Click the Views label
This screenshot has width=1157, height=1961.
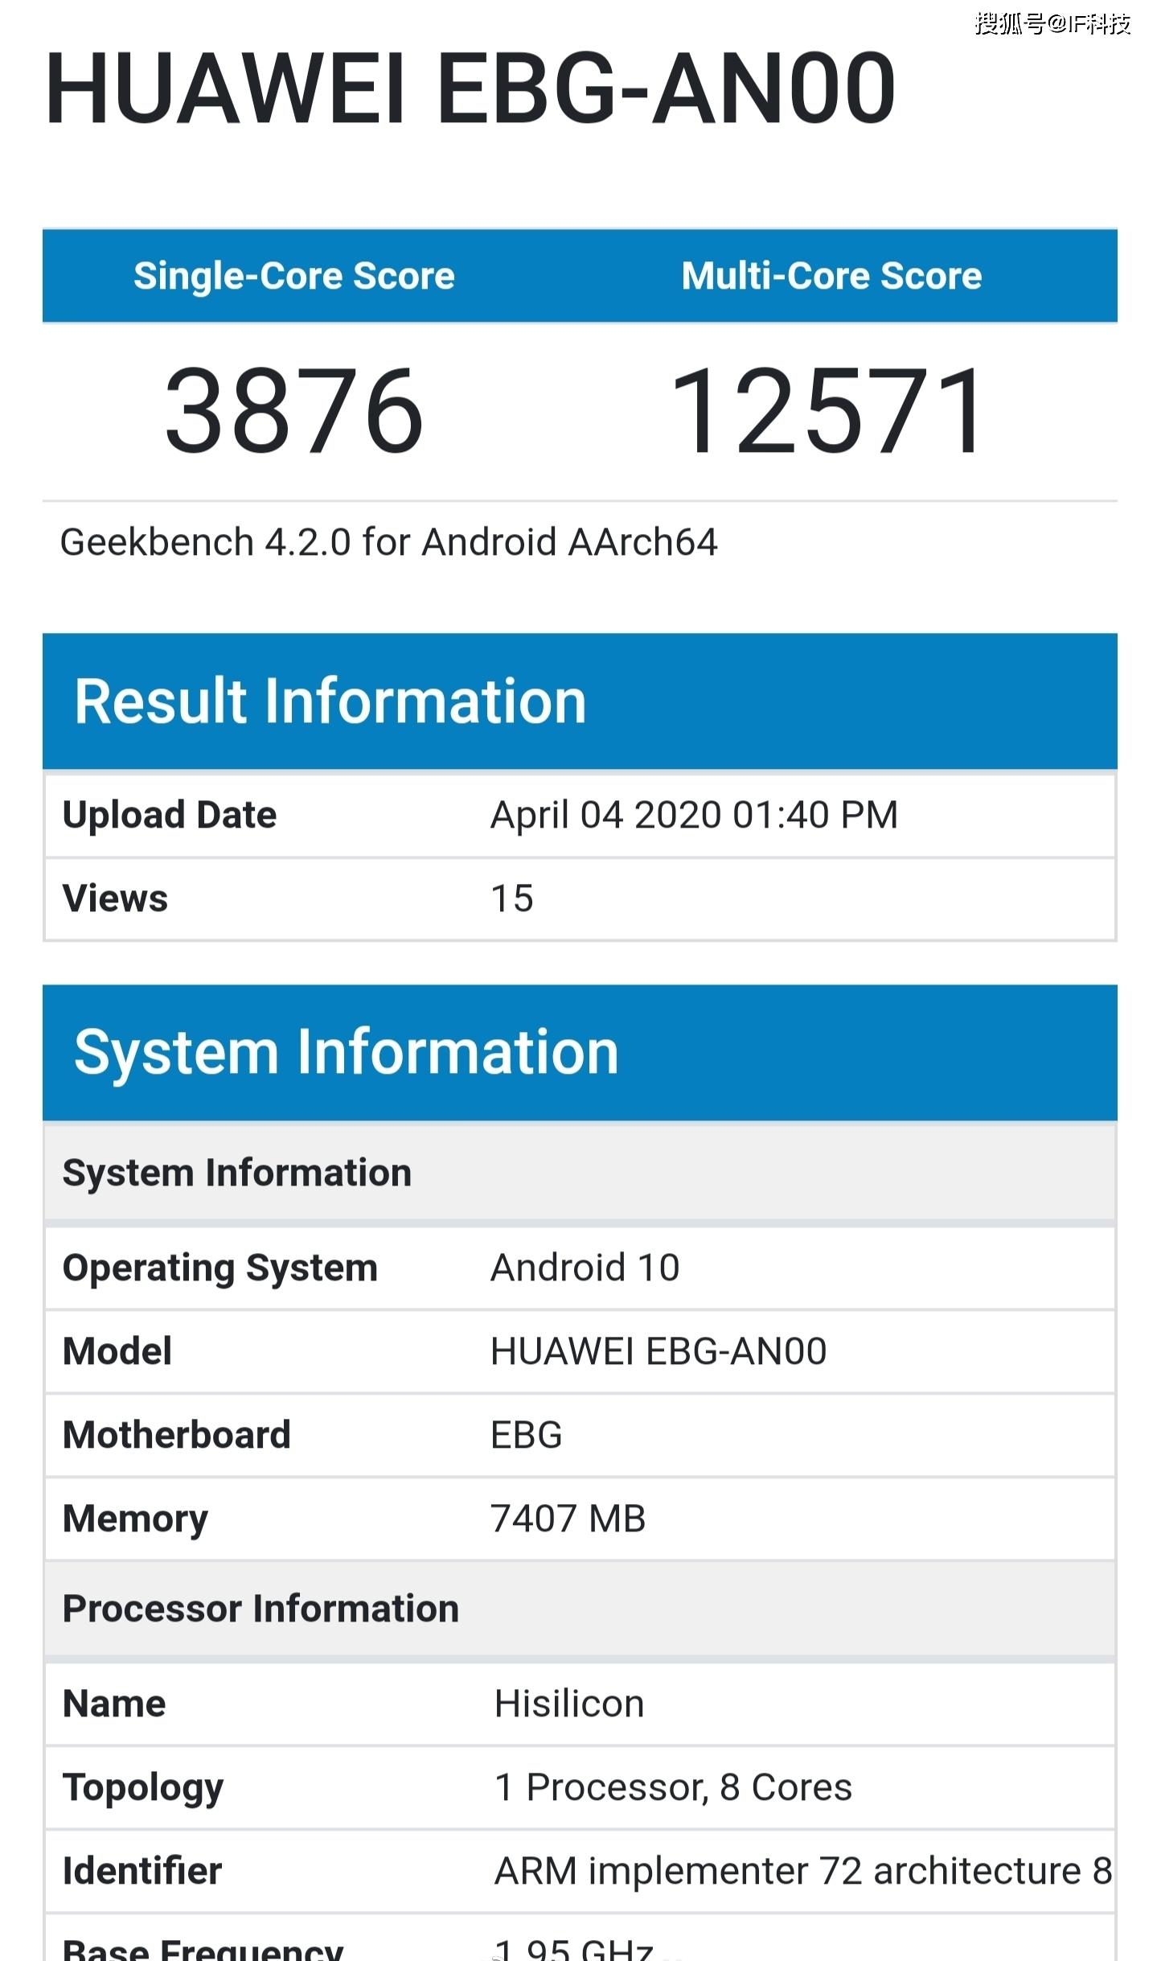(115, 898)
